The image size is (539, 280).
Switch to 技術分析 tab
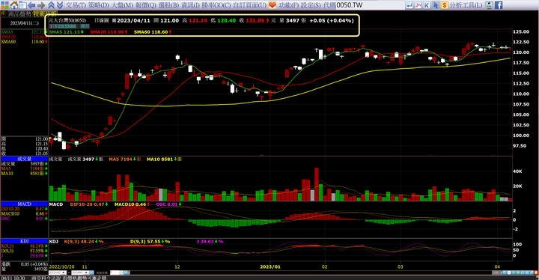pyautogui.click(x=45, y=14)
